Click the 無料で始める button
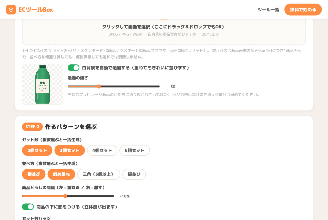The image size is (328, 220). (303, 9)
